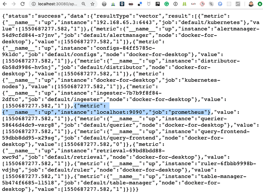Click the instance text "ingester-7b7b9f8f84-"

tap(129, 93)
